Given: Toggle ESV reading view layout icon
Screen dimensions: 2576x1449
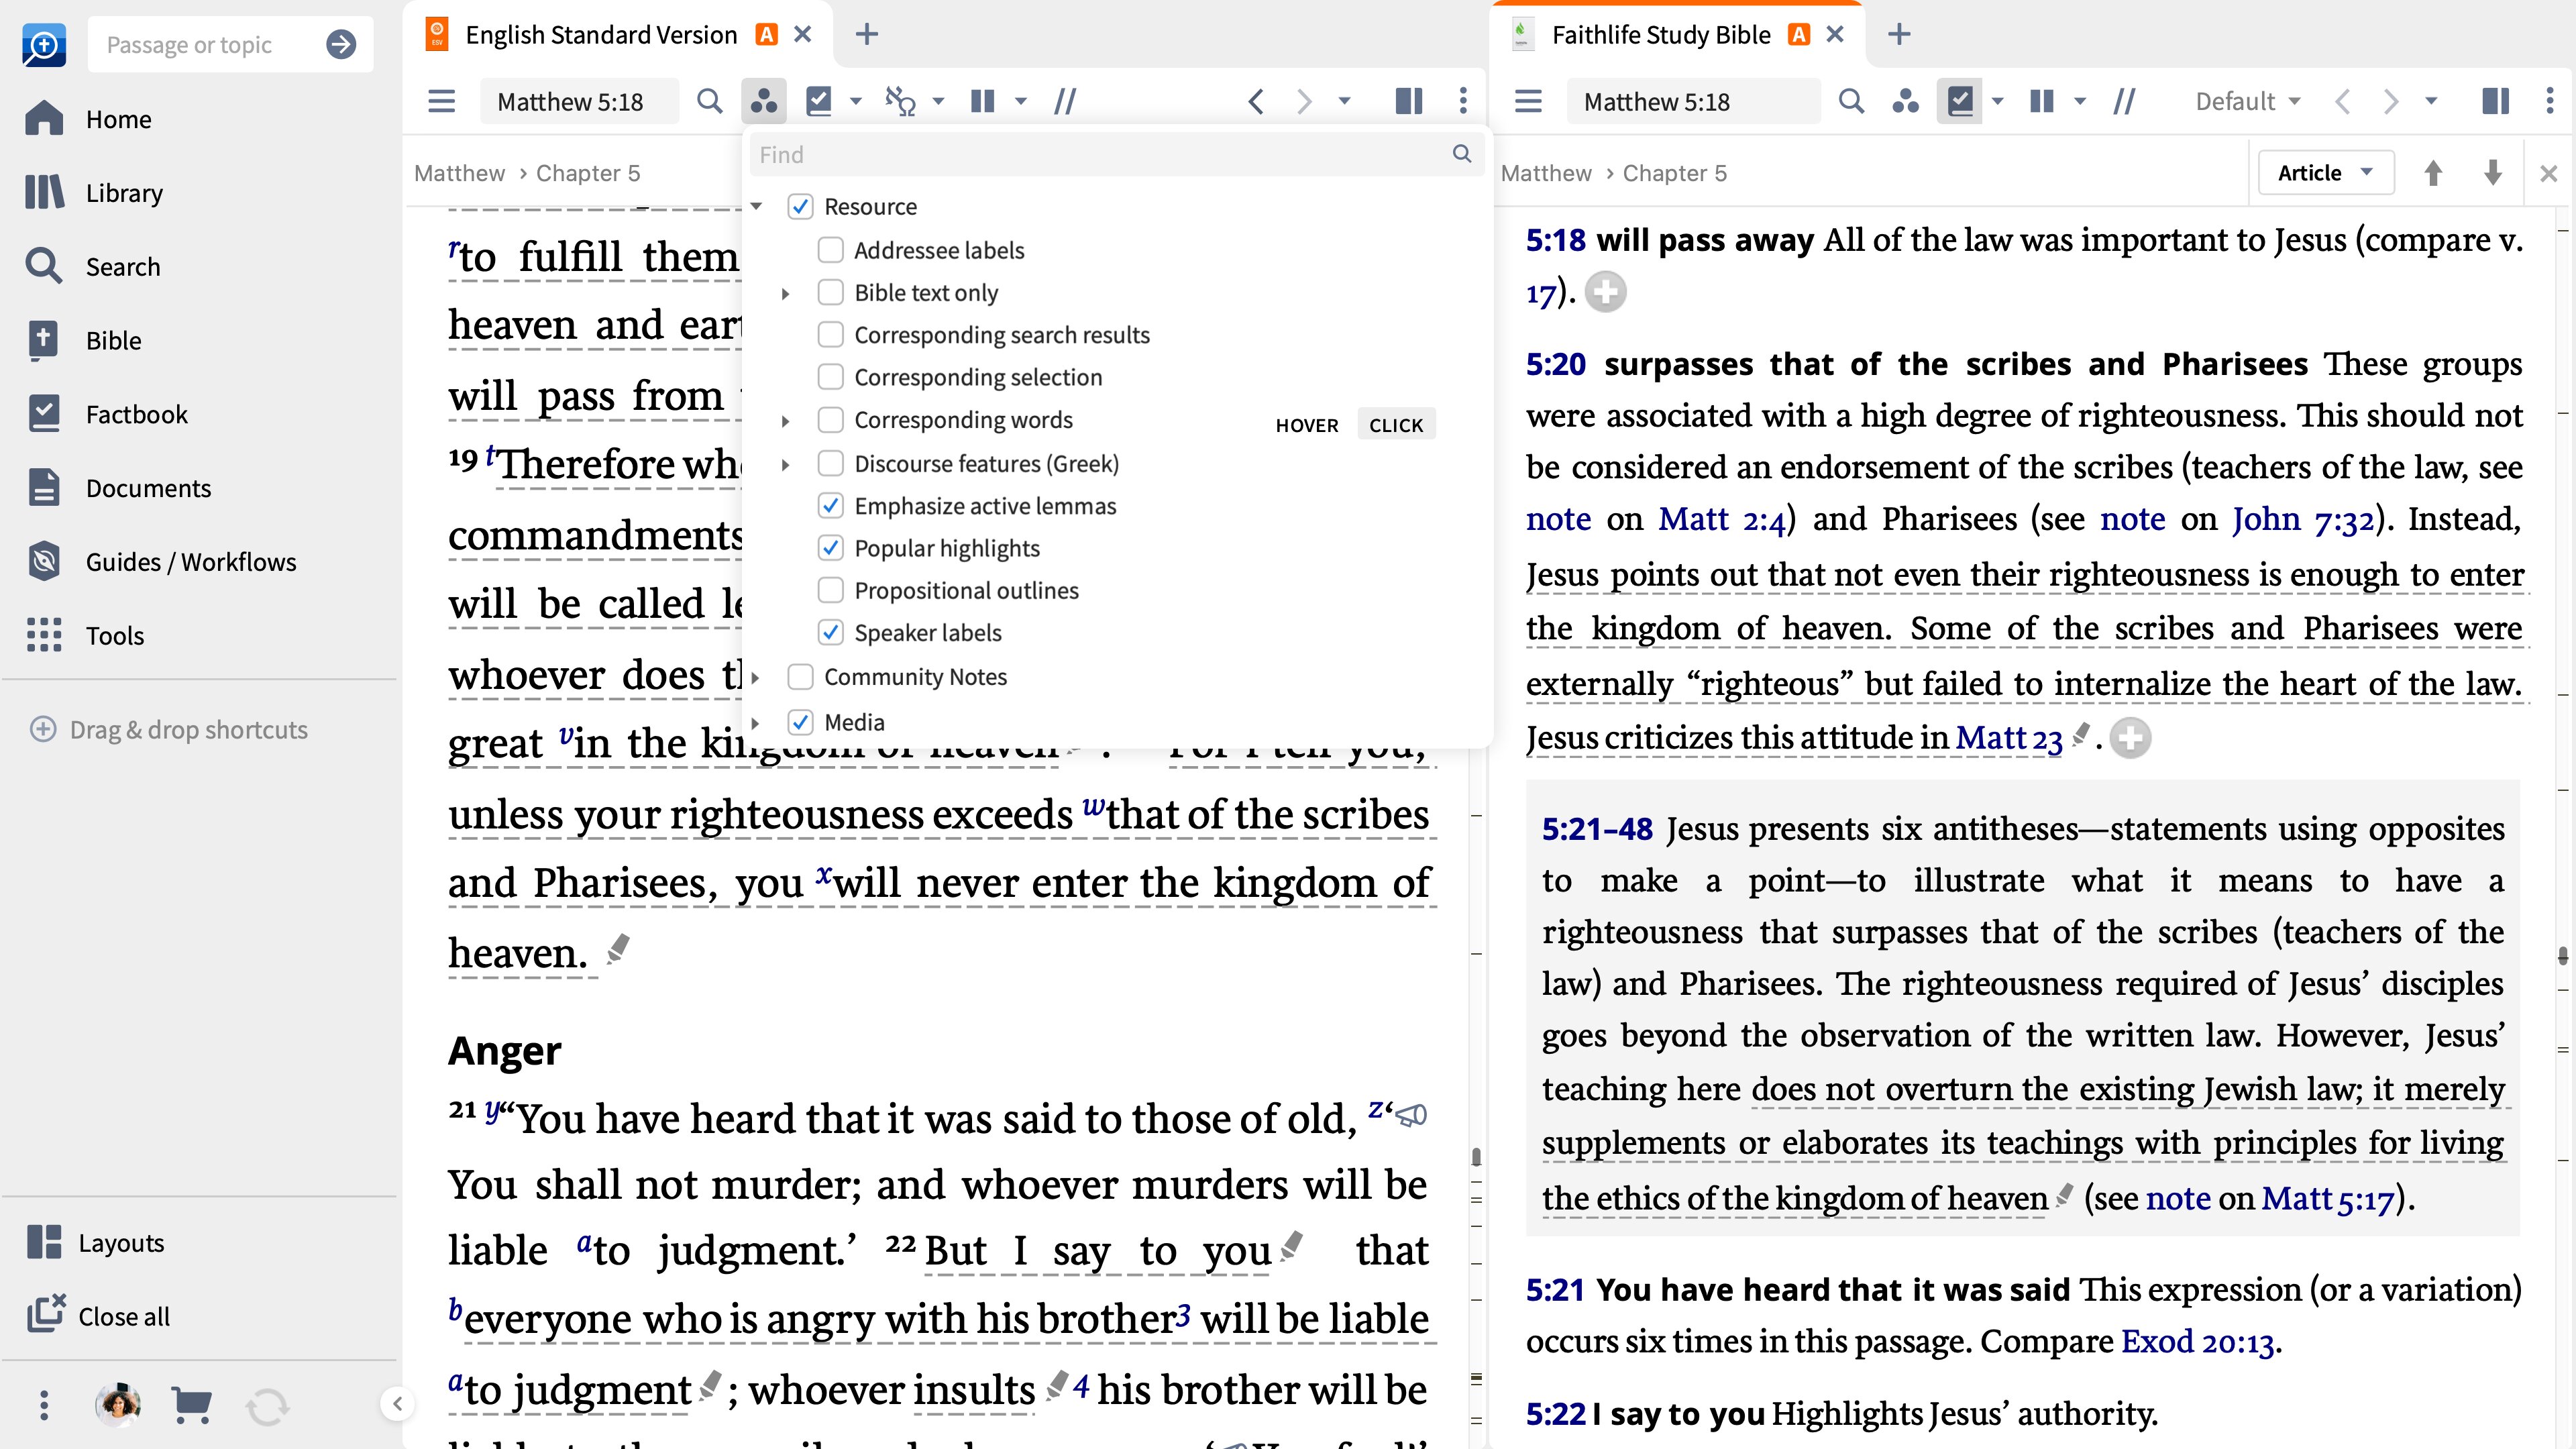Looking at the screenshot, I should (1408, 101).
